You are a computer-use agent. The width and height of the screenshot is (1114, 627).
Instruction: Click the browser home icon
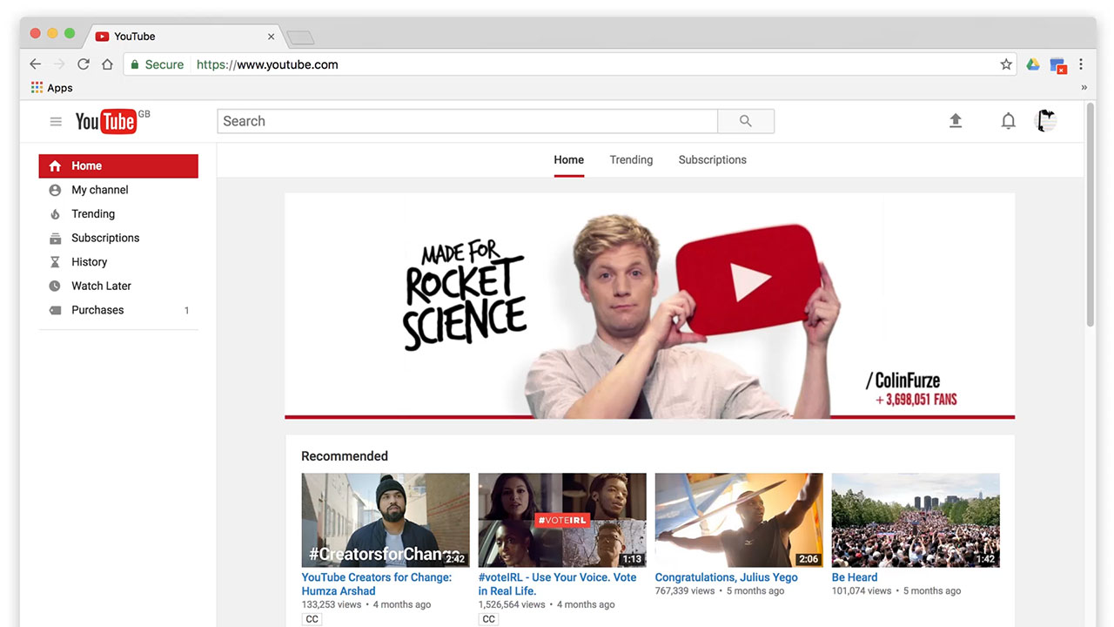pyautogui.click(x=107, y=64)
